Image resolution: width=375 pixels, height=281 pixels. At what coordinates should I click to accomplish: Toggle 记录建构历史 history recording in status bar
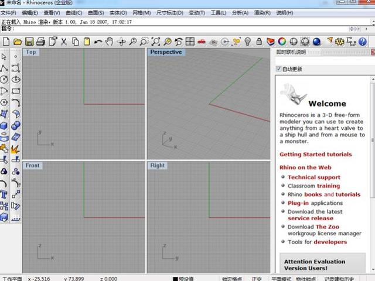[339, 279]
